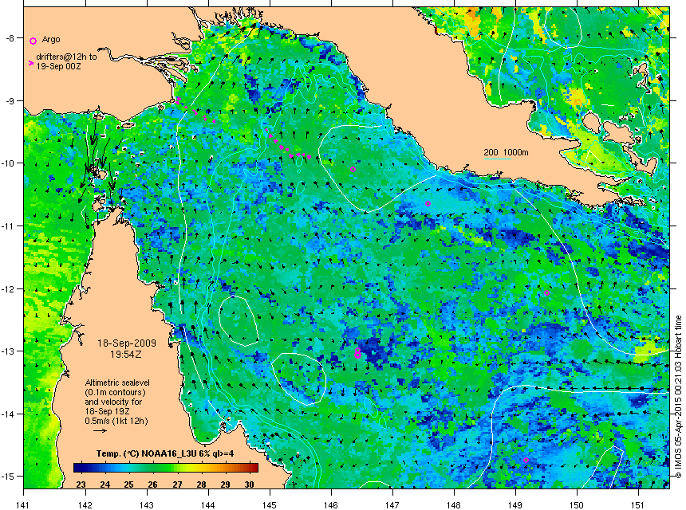Select the Argo float marker near 147.6E 10.6S

click(428, 204)
